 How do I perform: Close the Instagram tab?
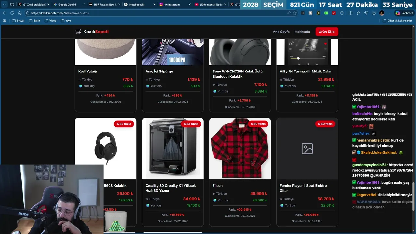click(190, 5)
